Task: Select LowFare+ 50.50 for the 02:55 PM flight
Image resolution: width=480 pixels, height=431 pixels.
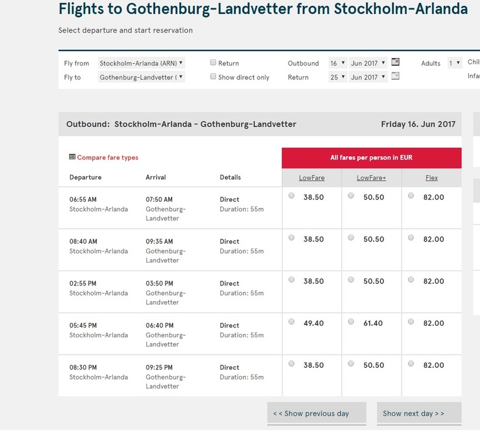Action: pyautogui.click(x=351, y=280)
